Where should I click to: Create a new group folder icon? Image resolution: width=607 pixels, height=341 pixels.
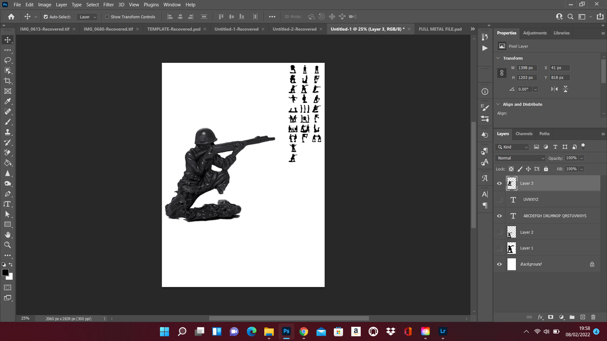(572, 317)
